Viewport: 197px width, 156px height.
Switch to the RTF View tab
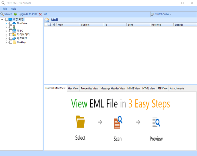(x=162, y=89)
